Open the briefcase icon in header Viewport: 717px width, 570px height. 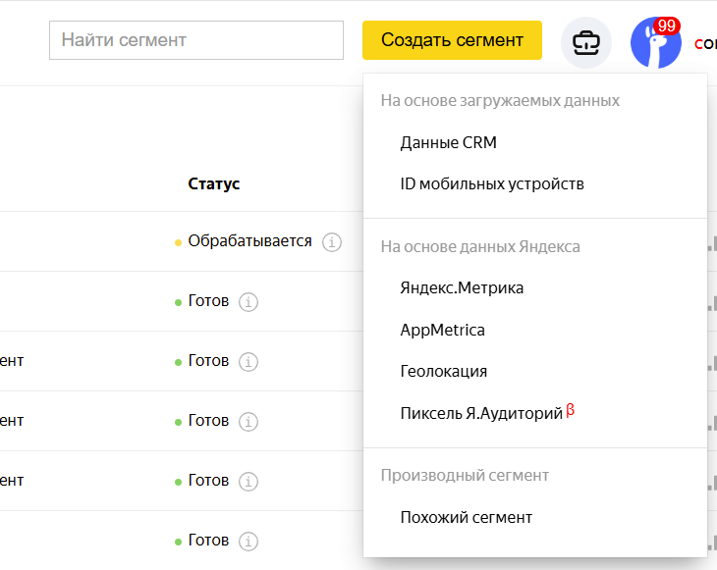[586, 42]
